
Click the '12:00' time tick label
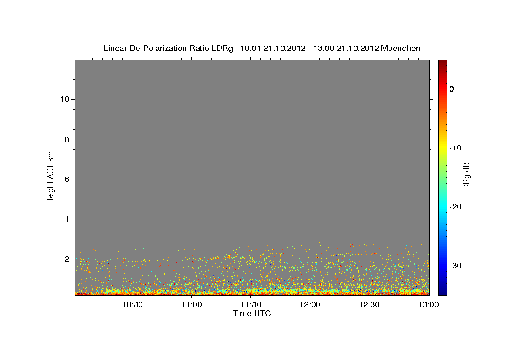(x=310, y=304)
